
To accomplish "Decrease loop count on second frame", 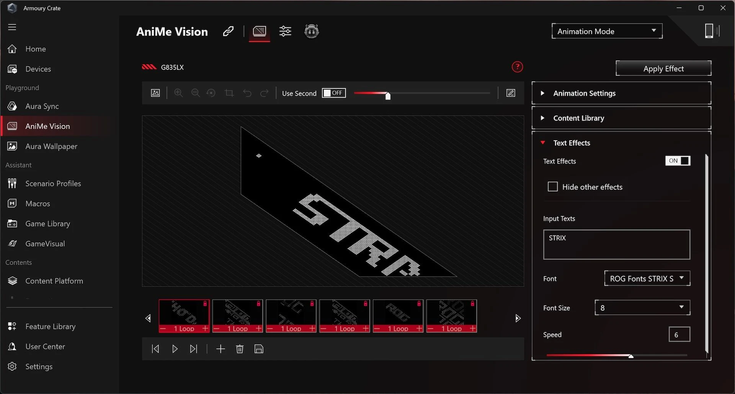I will (x=217, y=329).
